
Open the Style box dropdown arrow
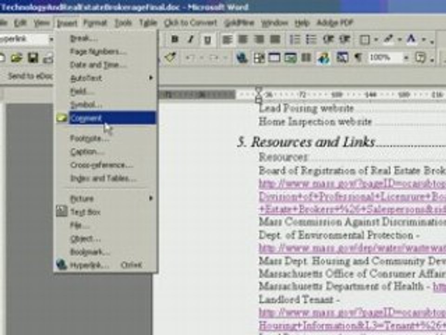click(x=51, y=39)
